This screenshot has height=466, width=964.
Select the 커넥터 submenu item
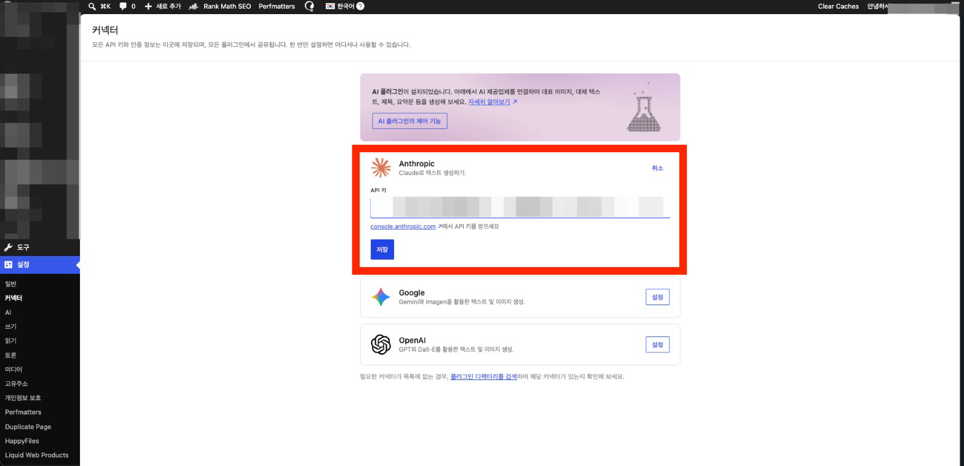point(14,298)
